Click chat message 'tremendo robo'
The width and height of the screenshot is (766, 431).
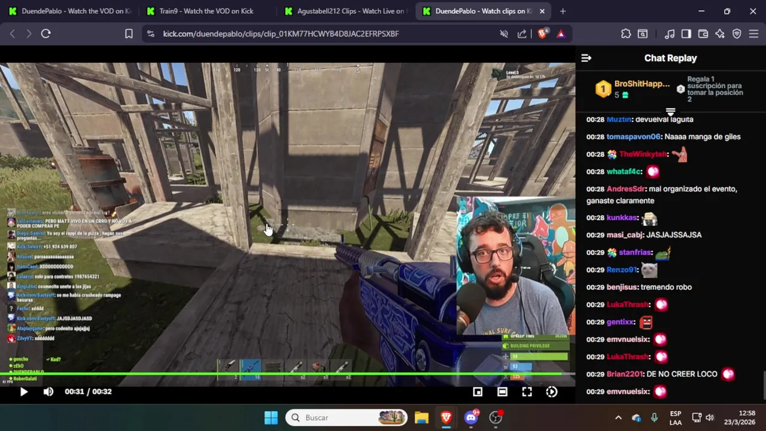coord(666,287)
